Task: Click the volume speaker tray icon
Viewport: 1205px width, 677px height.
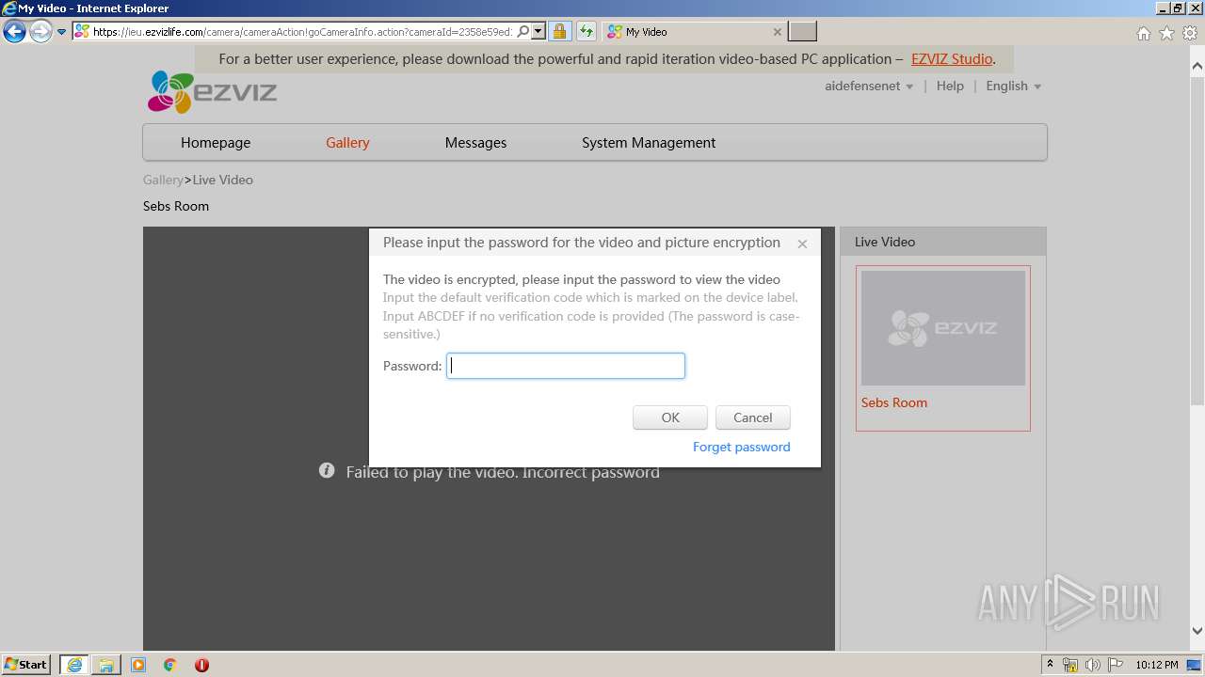Action: click(1093, 665)
